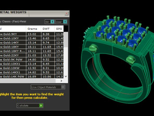This screenshot has width=154, height=116.
Task: Click the Calculate button
Action: click(x=30, y=106)
